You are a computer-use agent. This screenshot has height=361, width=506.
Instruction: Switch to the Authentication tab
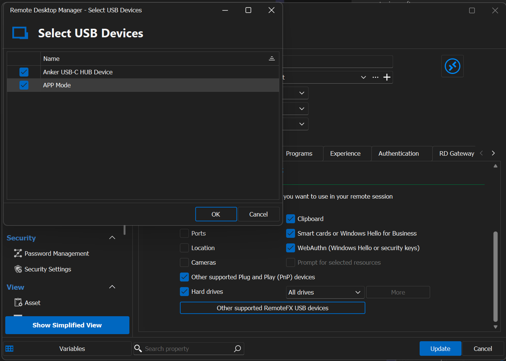(398, 153)
